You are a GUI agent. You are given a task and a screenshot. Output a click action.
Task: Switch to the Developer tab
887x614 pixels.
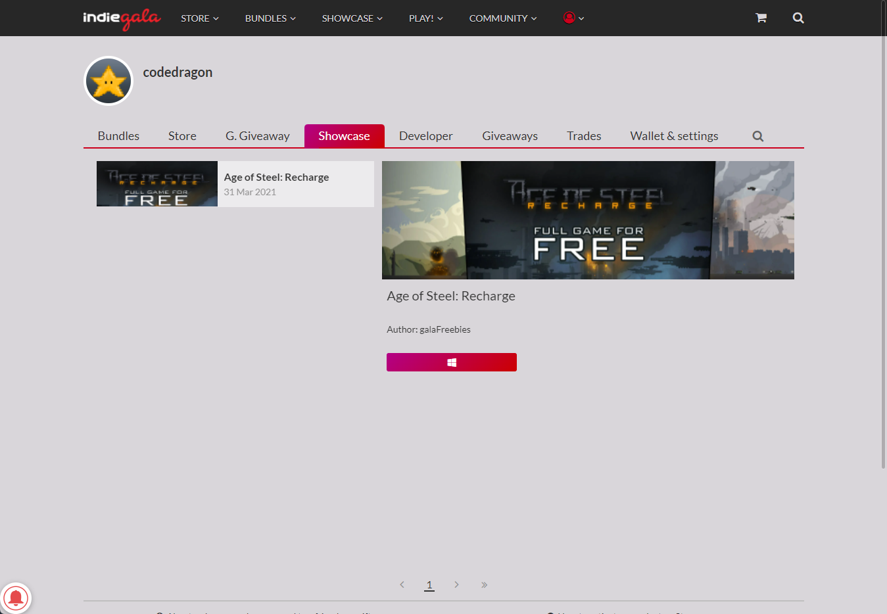(425, 136)
